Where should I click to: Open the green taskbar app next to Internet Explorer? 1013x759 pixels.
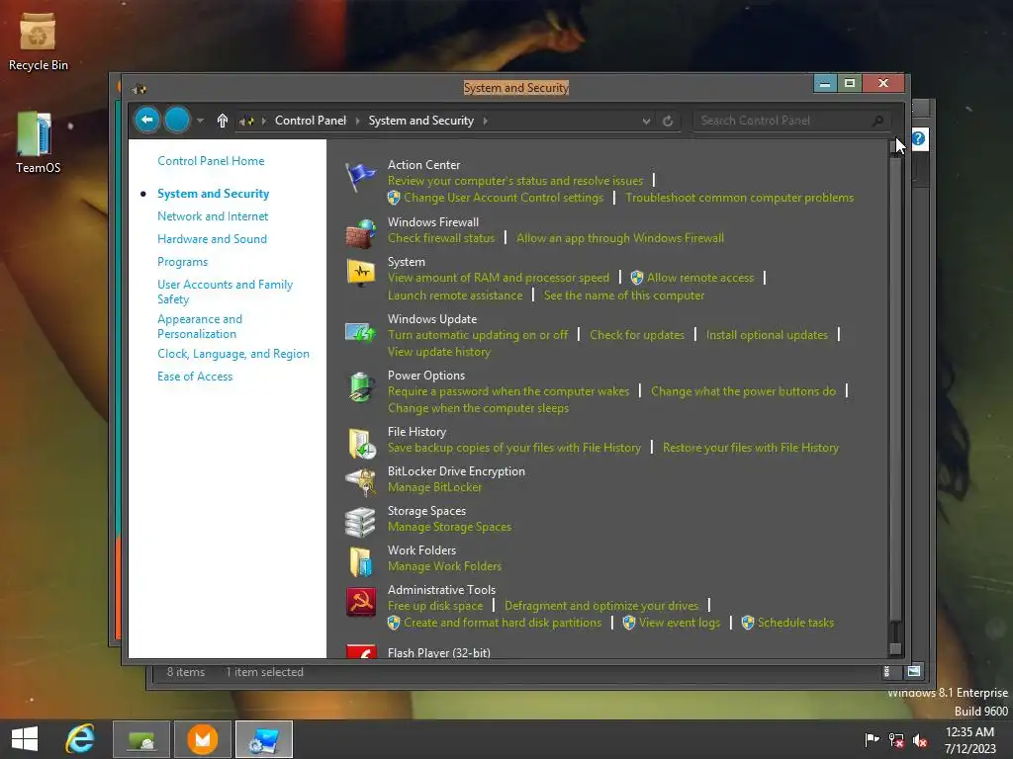[x=141, y=739]
